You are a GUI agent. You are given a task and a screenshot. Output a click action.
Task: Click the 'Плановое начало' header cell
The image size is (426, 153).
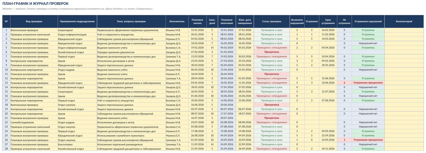click(x=197, y=22)
